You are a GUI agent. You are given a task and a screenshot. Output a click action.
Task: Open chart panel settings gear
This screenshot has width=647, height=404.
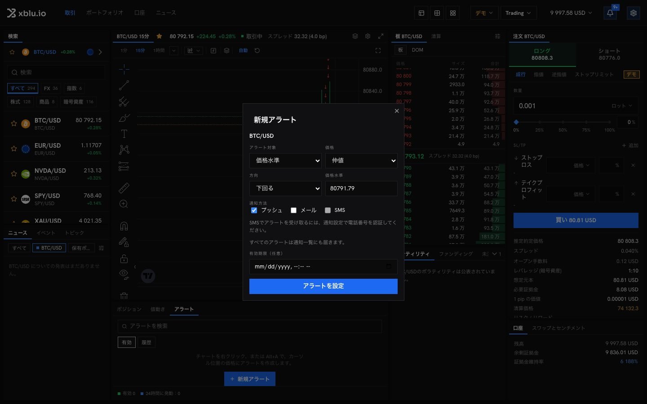click(368, 36)
